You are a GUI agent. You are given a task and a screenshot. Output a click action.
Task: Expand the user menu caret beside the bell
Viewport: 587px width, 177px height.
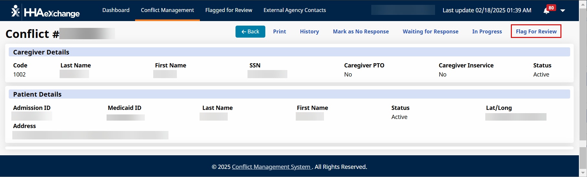click(x=563, y=11)
